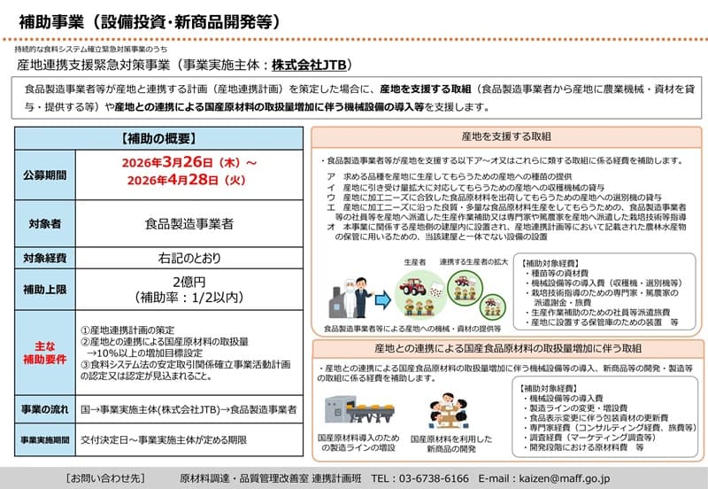Viewport: 708px width, 489px height.
Task: Click the factory and workers illustration
Action: coord(350,299)
